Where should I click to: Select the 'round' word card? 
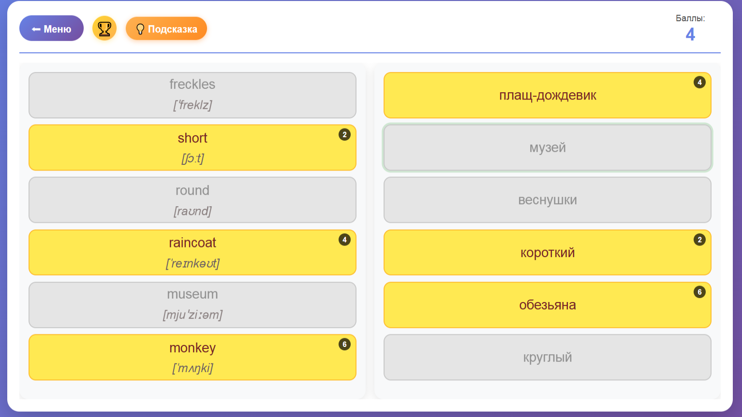coord(192,200)
